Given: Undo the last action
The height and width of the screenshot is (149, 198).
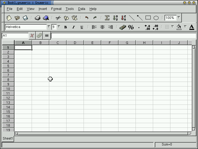Looking at the screenshot, I should click(x=87, y=18).
